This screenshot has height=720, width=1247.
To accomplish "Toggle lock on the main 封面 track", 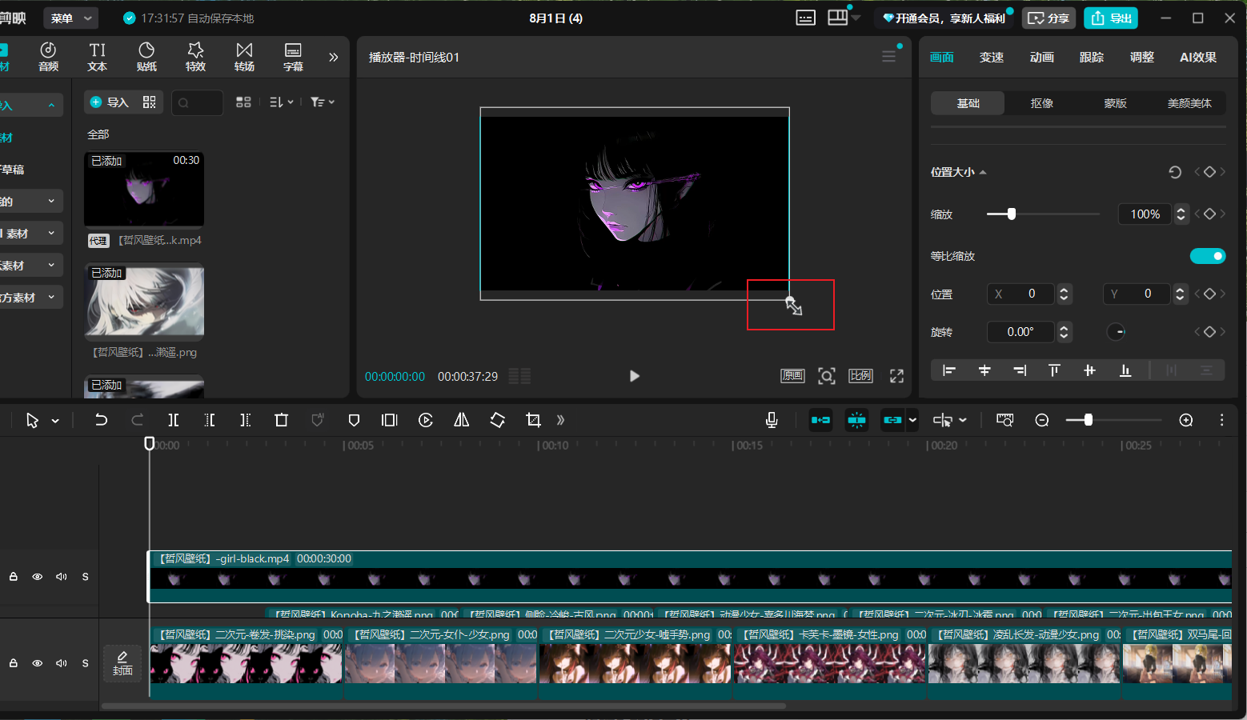I will 14,663.
